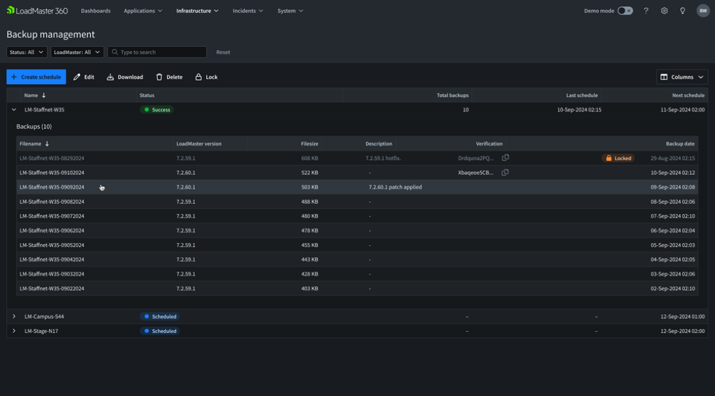Collapse the LM-Staffnet-W35 row
Viewport: 715px width, 396px height.
(14, 110)
